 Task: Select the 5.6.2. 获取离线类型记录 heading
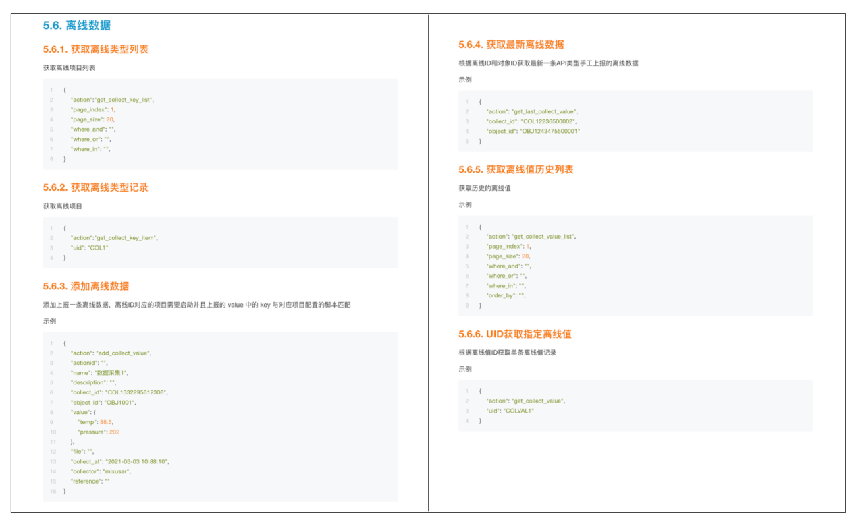pos(95,187)
